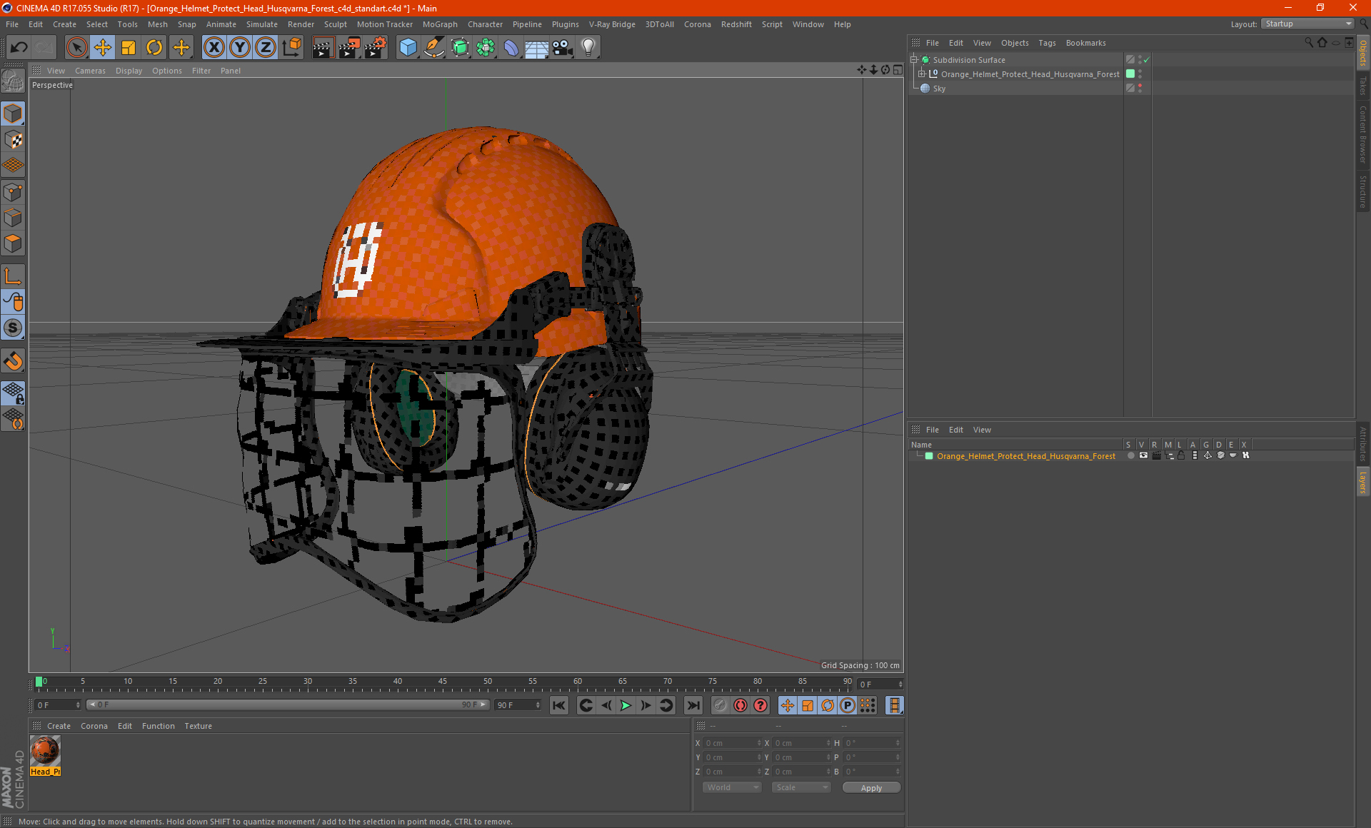Switch to Texture mode
This screenshot has width=1371, height=828.
pos(13,140)
